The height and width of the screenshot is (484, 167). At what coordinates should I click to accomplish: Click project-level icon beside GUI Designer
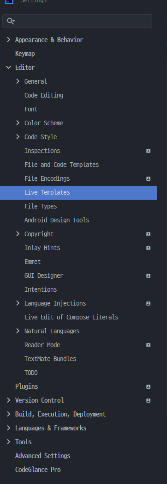148,276
